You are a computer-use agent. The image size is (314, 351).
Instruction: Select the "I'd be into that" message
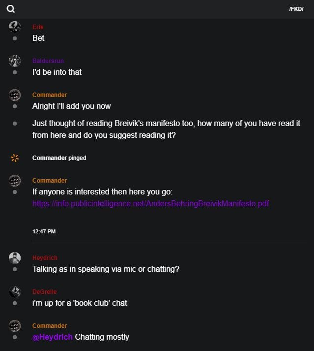57,72
